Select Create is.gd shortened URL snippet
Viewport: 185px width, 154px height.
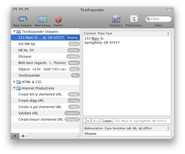[45, 107]
